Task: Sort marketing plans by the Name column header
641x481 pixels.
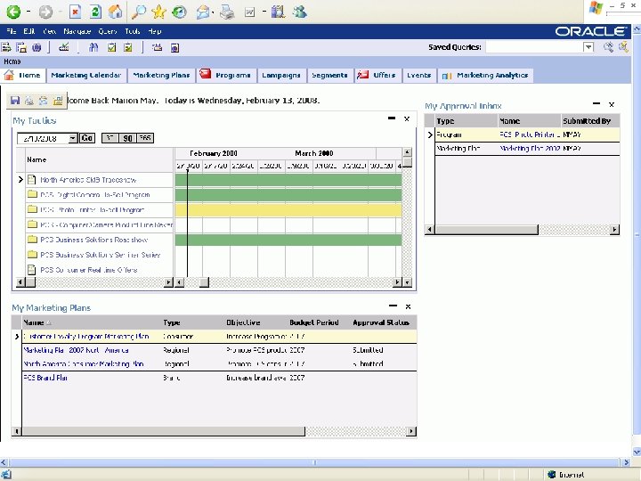Action: 34,322
